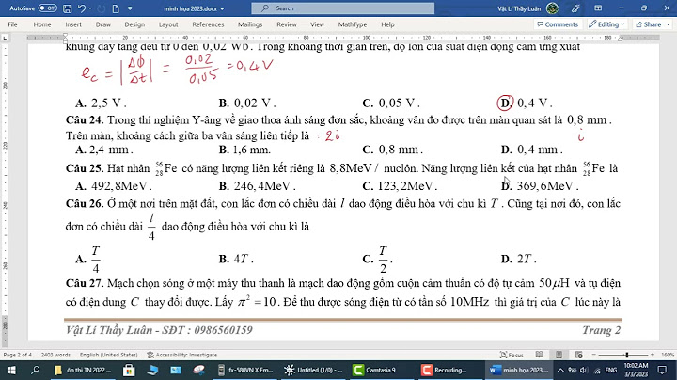Viewport: 677px width, 380px height.
Task: Open ribbon display options icon
Action: click(598, 8)
